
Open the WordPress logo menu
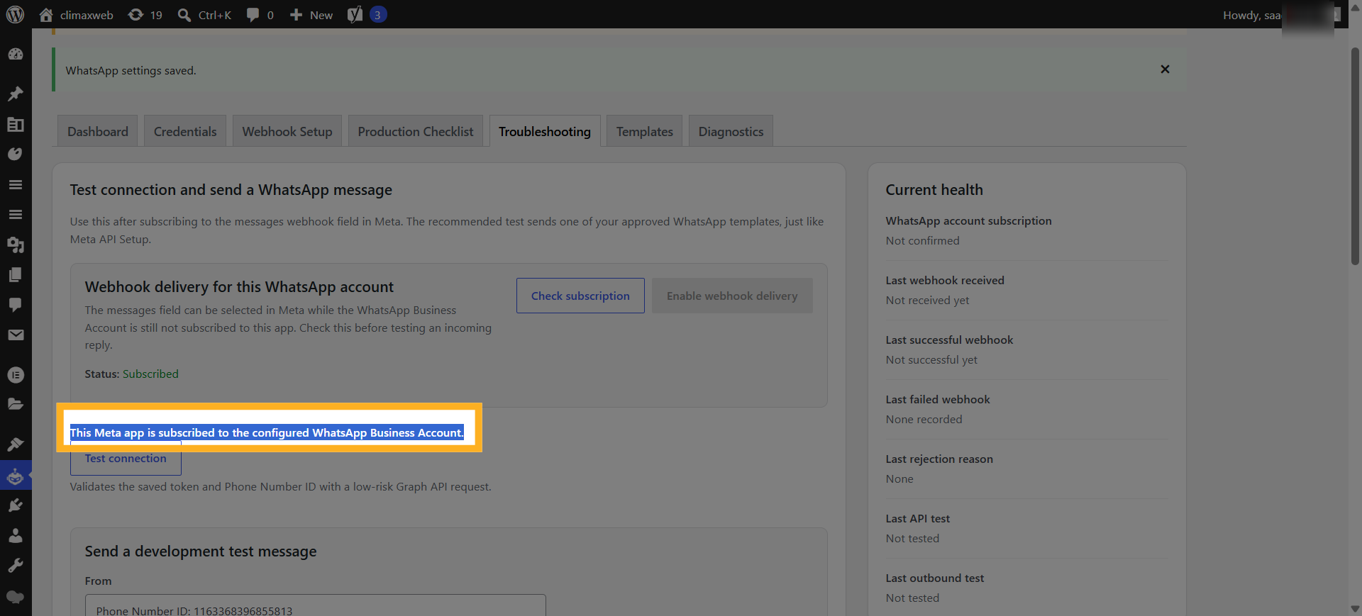pyautogui.click(x=15, y=14)
